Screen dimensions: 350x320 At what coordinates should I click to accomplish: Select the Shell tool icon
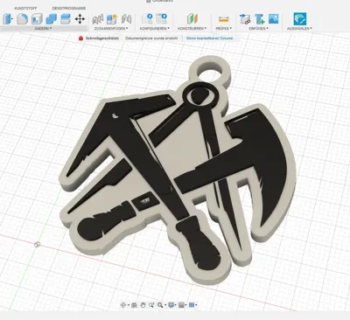pos(37,19)
